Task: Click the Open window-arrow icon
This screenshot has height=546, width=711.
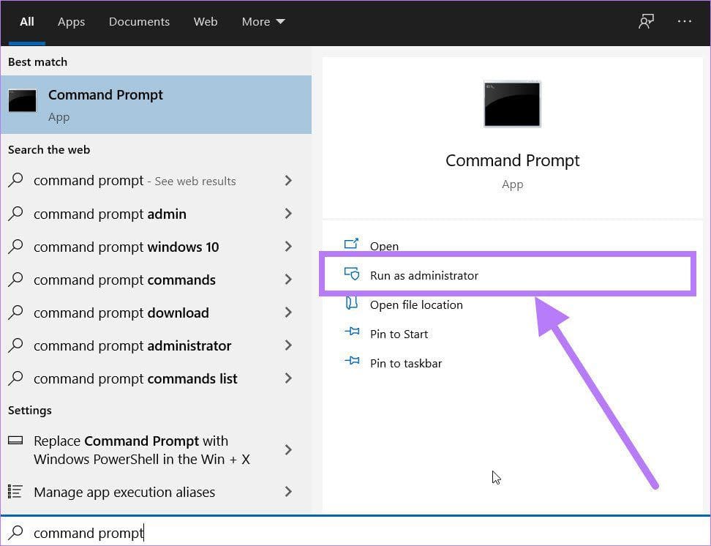Action: click(x=351, y=244)
